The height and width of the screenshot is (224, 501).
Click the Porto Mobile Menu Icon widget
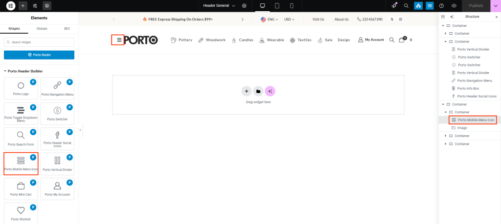pos(21,163)
